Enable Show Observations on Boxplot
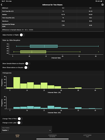105x140 pixels. pos(27,68)
